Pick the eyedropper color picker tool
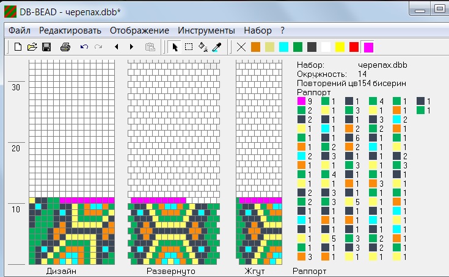Viewport: 449px width, 277px height. click(x=216, y=47)
